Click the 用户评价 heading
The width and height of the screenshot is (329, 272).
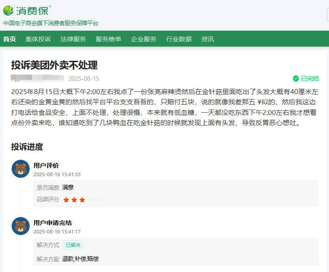46,166
